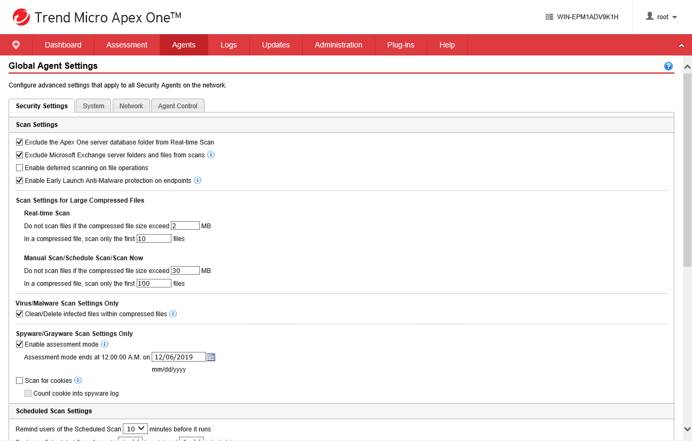Toggle Early Launch Anti-Malware protection checkbox

coord(20,181)
